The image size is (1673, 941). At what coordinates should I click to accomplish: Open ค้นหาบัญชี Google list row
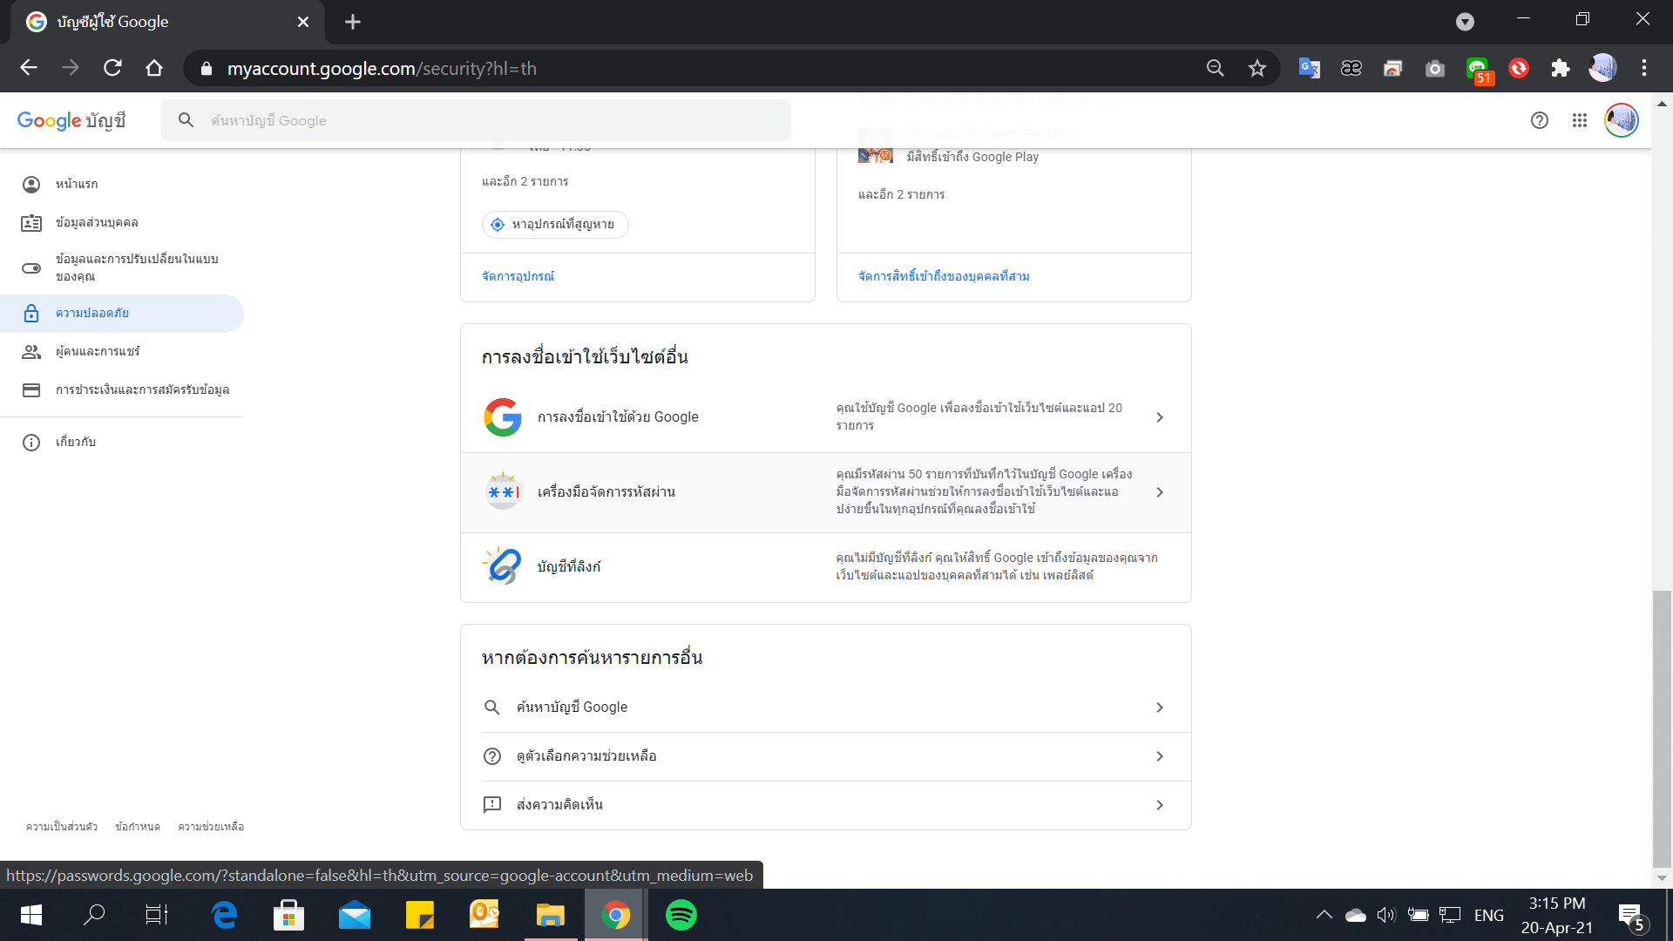(825, 707)
